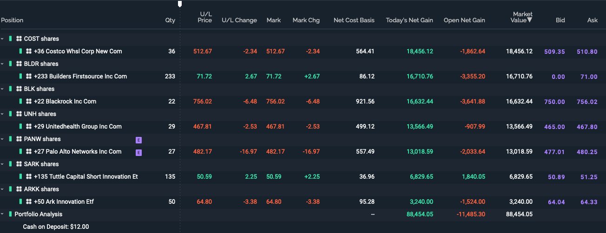The width and height of the screenshot is (606, 233).
Task: Click Tuttle Capital ask price 51.25
Action: point(589,177)
